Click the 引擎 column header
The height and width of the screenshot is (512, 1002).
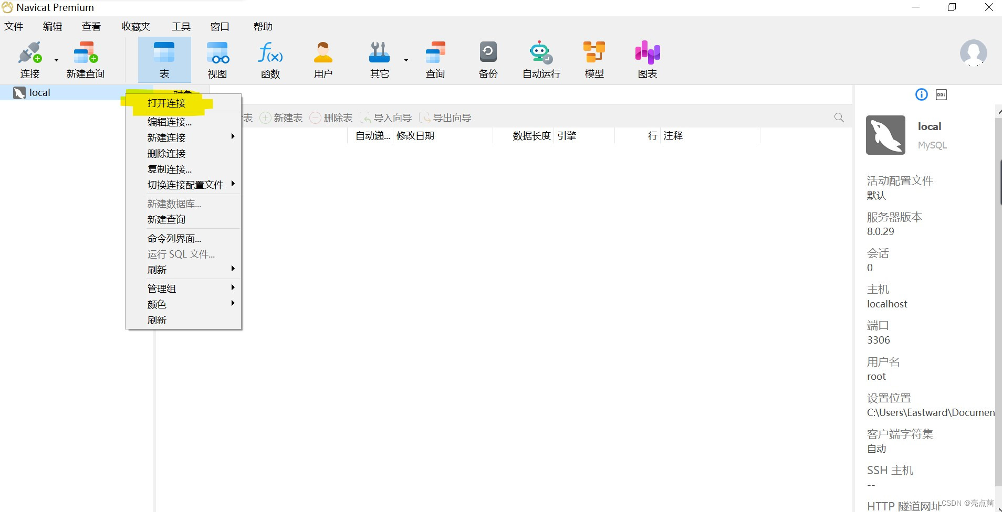point(584,136)
